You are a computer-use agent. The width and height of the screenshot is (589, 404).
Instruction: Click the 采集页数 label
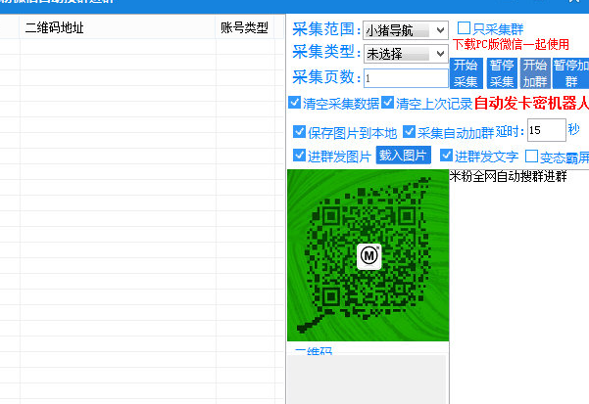click(x=326, y=77)
